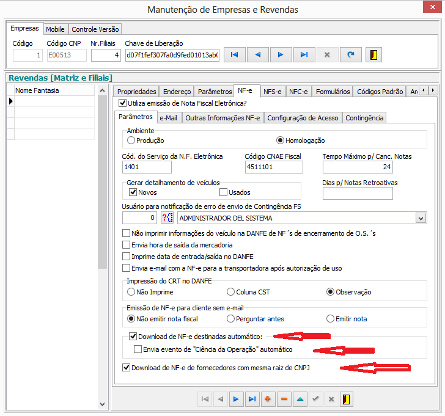Click the Nome Fantasia list scroll-up arrow
Screen dimensions: 445x416
(x=103, y=90)
